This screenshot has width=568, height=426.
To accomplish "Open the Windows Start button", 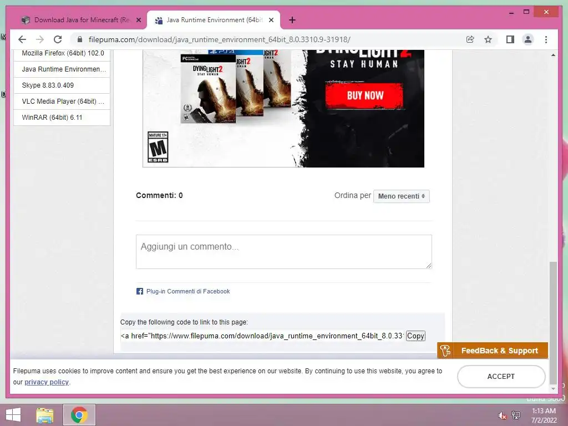I will [x=13, y=415].
